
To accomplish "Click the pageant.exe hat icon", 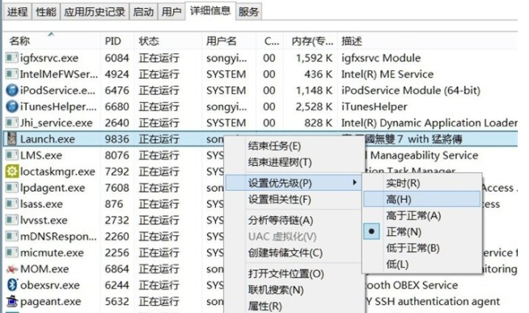I will click(x=12, y=301).
